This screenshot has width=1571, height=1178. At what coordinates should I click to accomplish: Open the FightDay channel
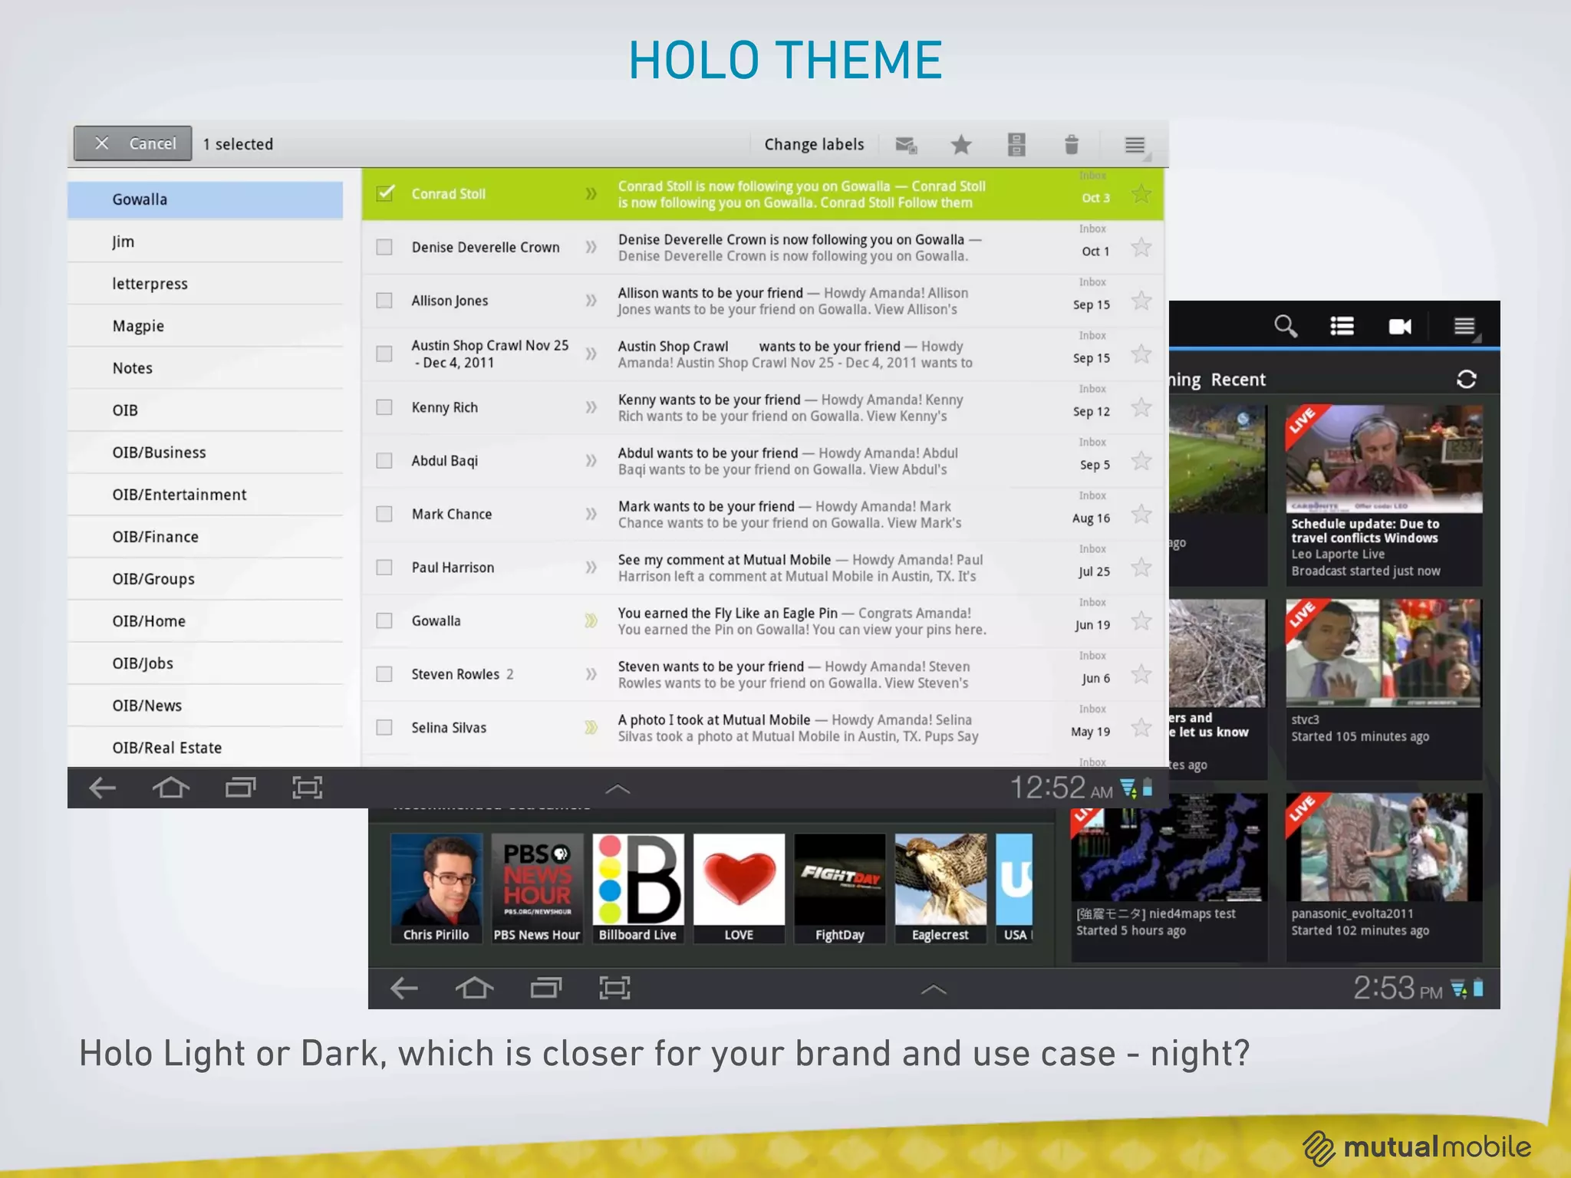click(840, 888)
